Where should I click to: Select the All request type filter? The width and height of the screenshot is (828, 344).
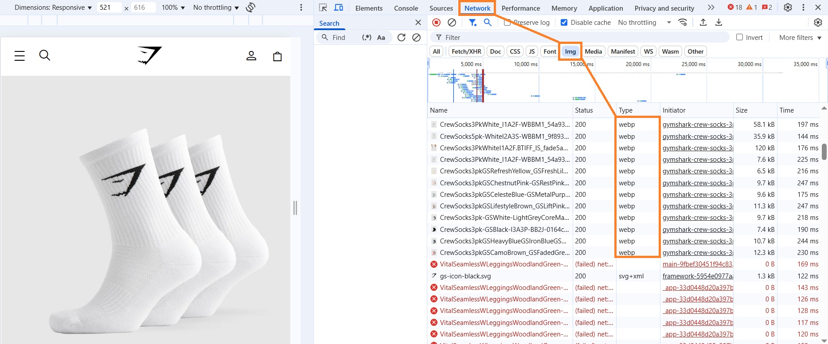(437, 51)
